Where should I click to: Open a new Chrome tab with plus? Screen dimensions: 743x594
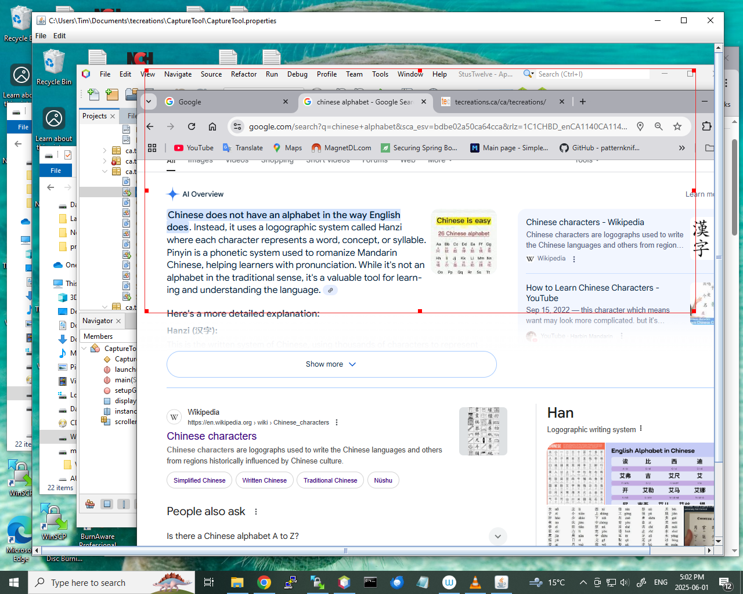[x=583, y=102]
